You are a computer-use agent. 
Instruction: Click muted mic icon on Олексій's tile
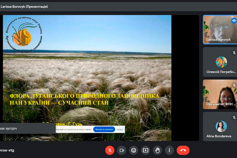click(x=234, y=53)
